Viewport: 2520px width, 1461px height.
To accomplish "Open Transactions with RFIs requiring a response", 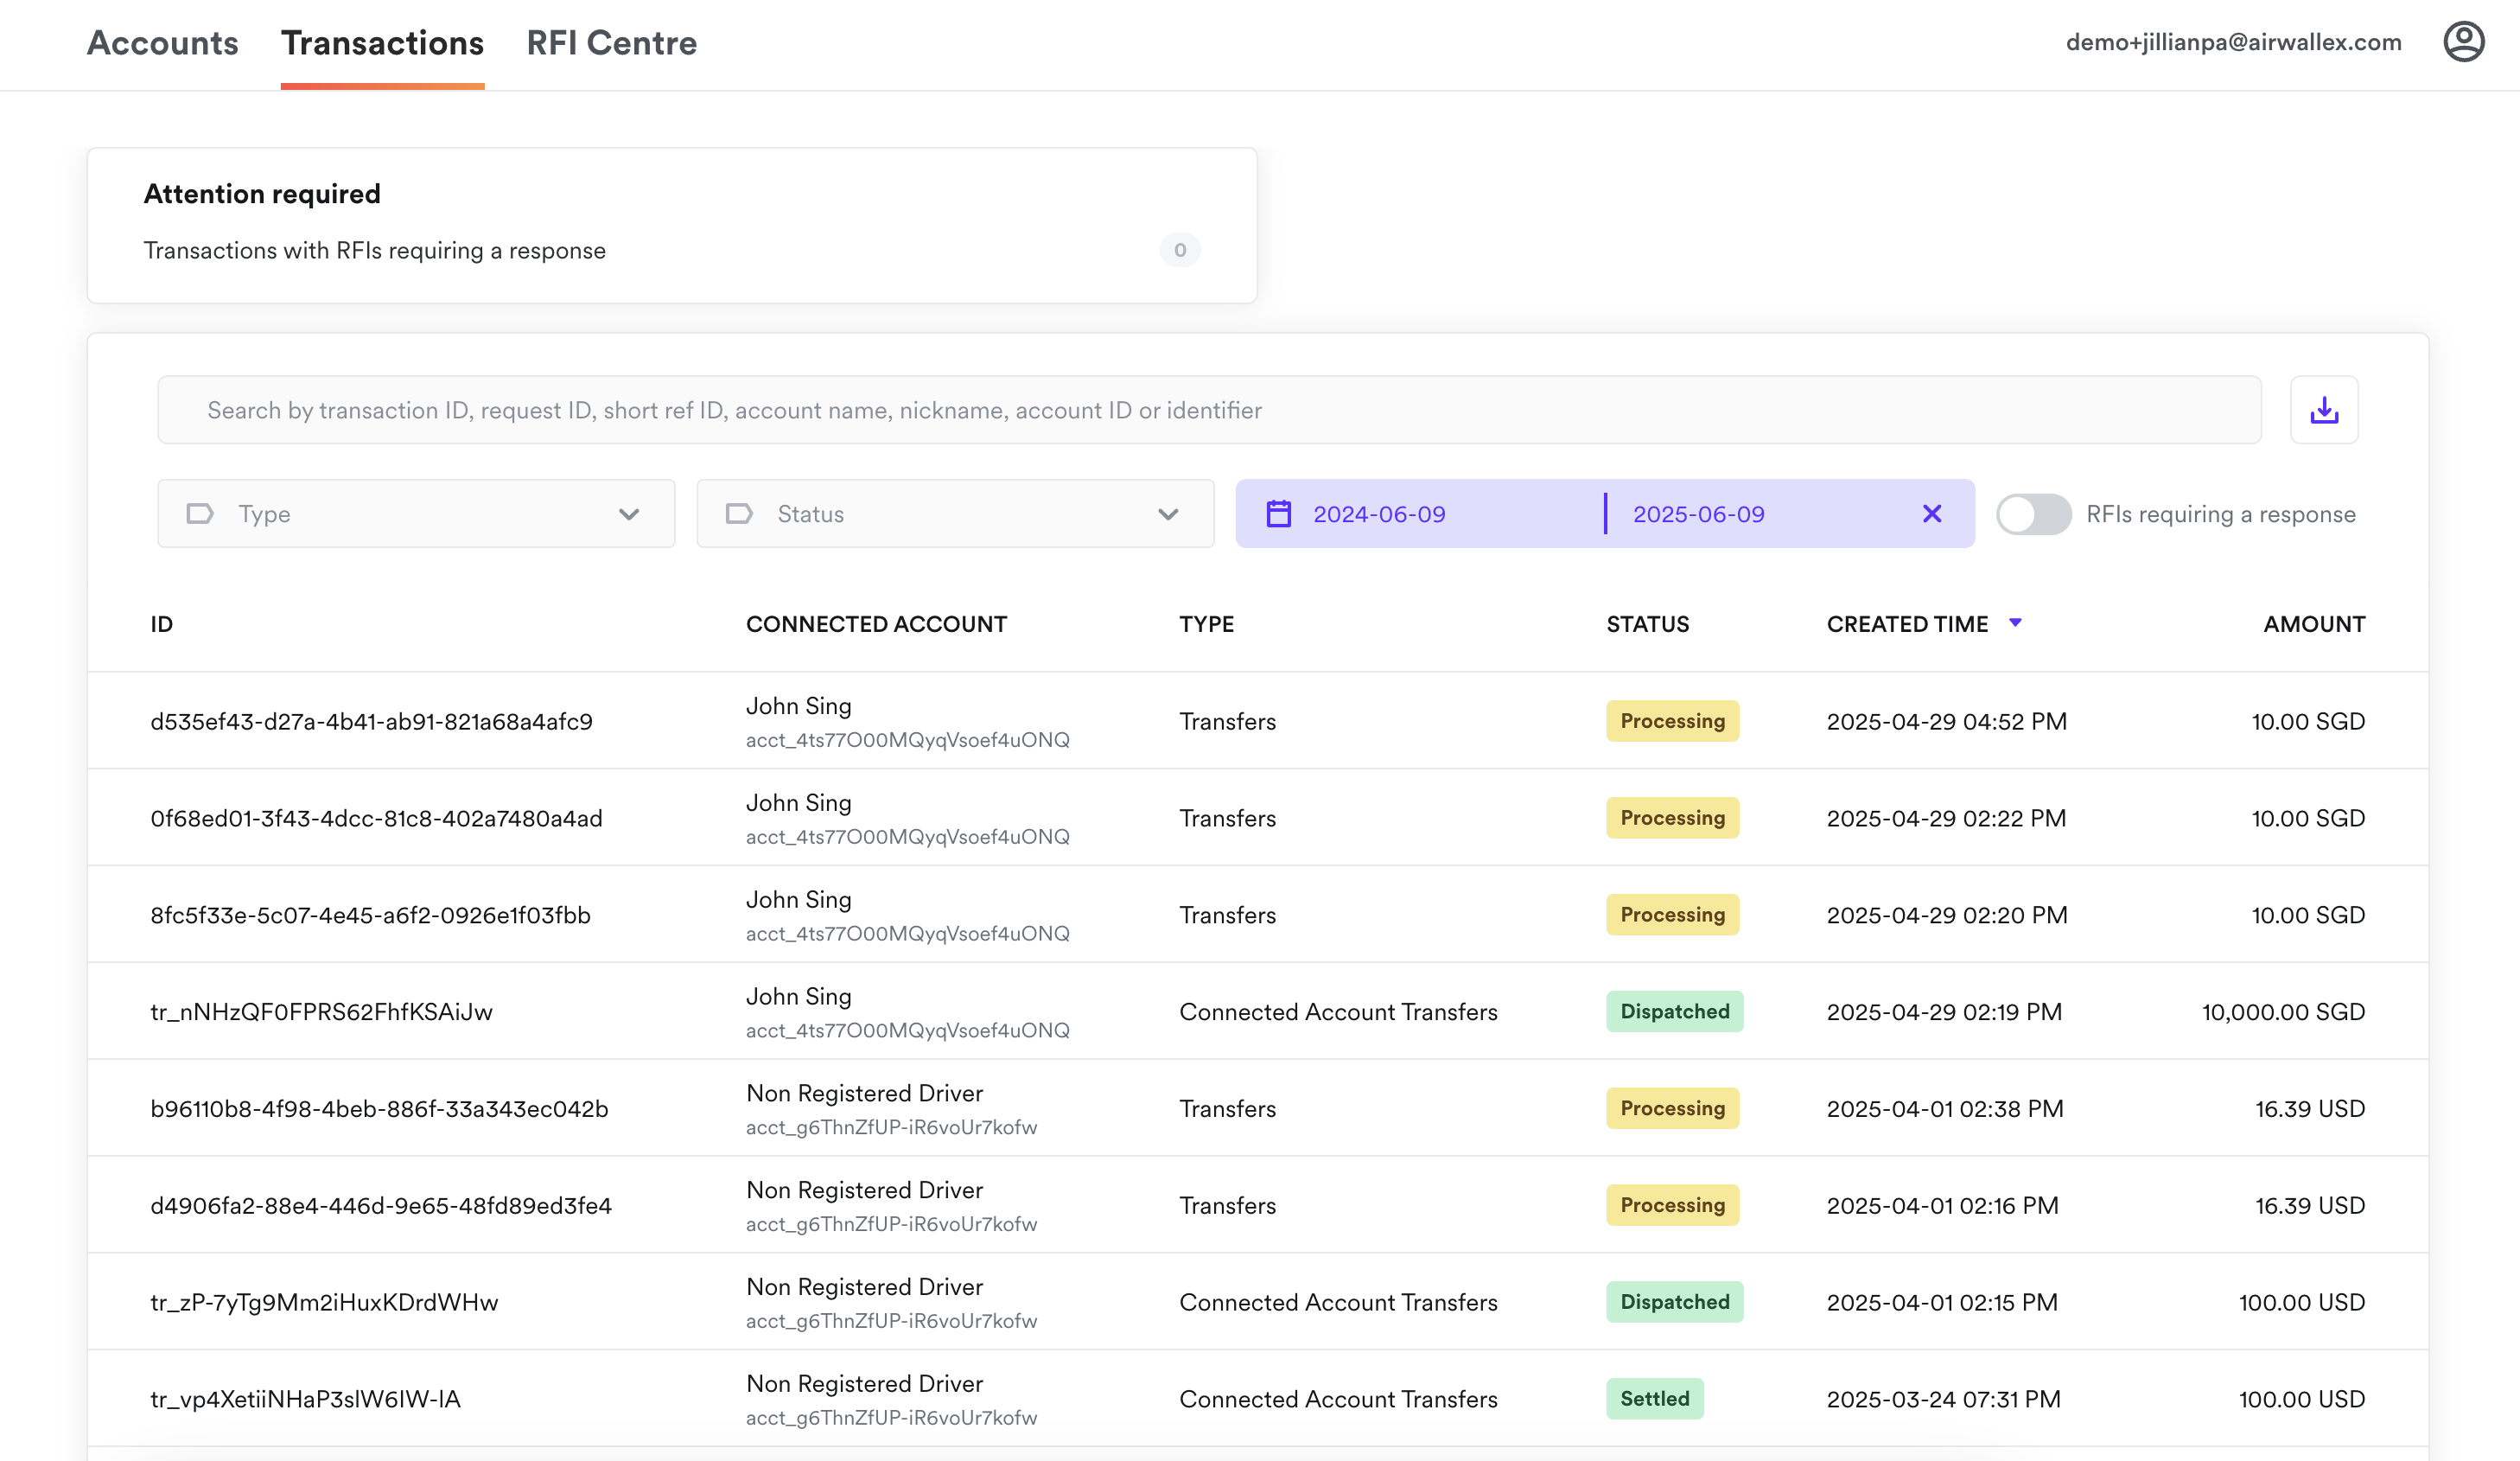I will pyautogui.click(x=375, y=250).
